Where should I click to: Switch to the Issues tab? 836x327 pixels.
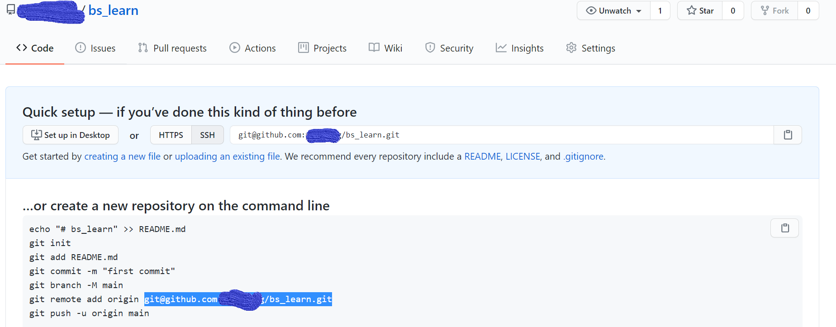click(x=95, y=48)
